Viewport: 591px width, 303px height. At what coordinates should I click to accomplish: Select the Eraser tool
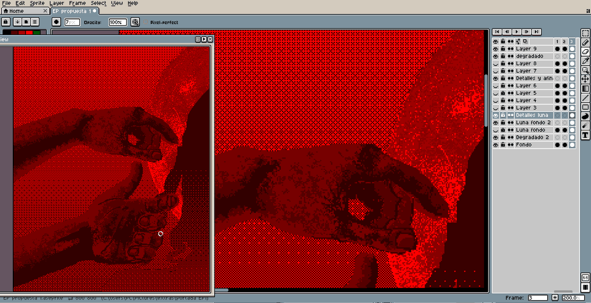point(586,52)
